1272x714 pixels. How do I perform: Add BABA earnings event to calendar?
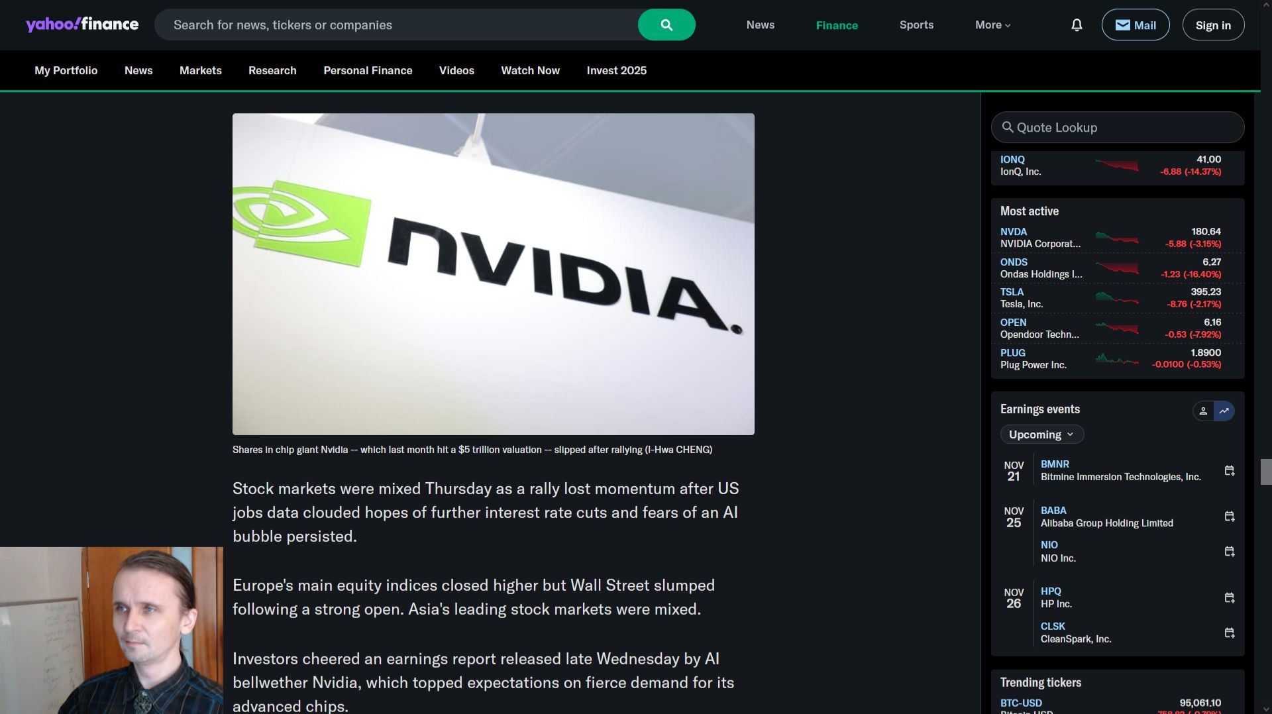1230,517
